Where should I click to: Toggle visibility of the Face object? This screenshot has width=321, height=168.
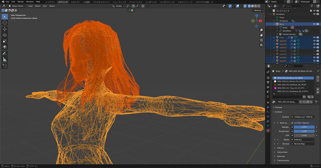[314, 38]
